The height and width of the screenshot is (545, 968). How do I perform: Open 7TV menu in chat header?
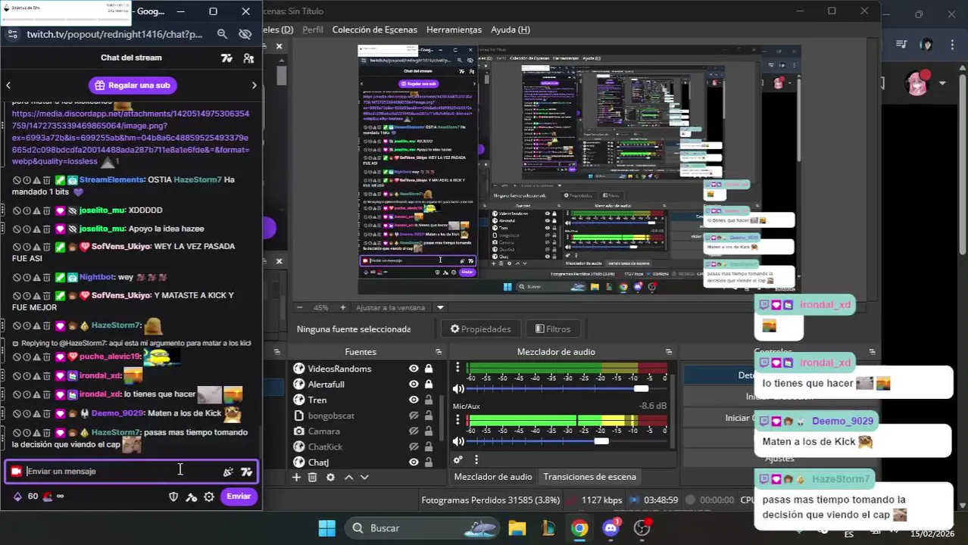coord(226,58)
